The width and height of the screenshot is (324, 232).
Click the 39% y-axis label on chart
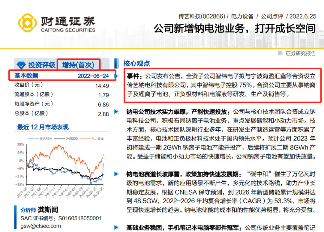(21, 144)
